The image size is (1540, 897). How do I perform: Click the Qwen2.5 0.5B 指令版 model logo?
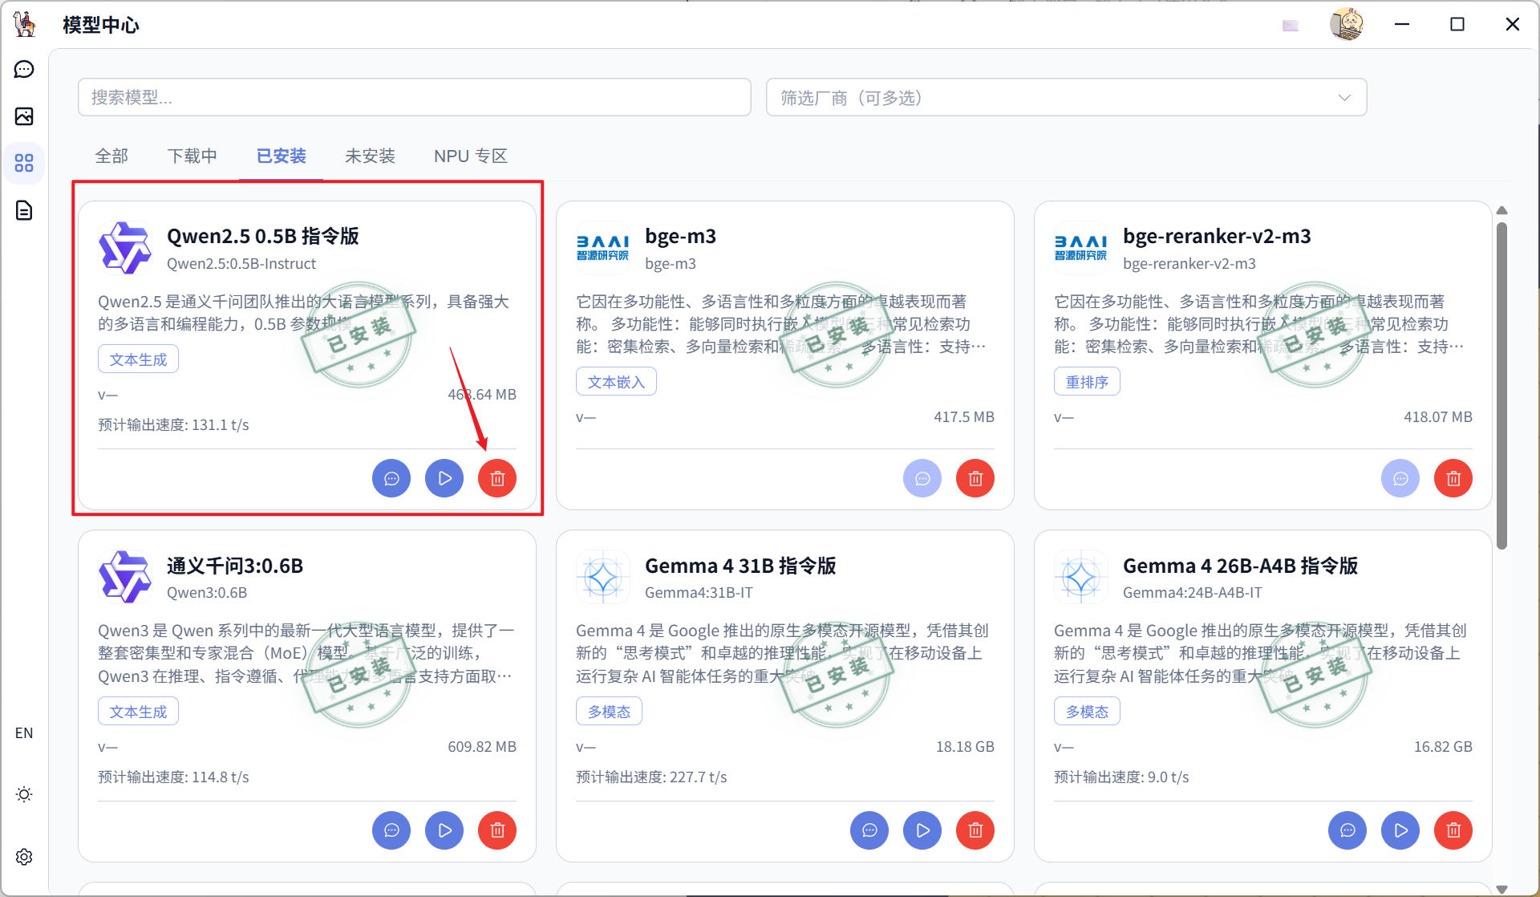click(124, 248)
